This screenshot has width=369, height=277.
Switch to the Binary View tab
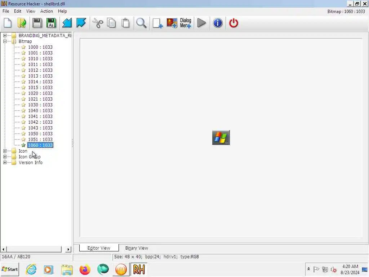pyautogui.click(x=137, y=248)
